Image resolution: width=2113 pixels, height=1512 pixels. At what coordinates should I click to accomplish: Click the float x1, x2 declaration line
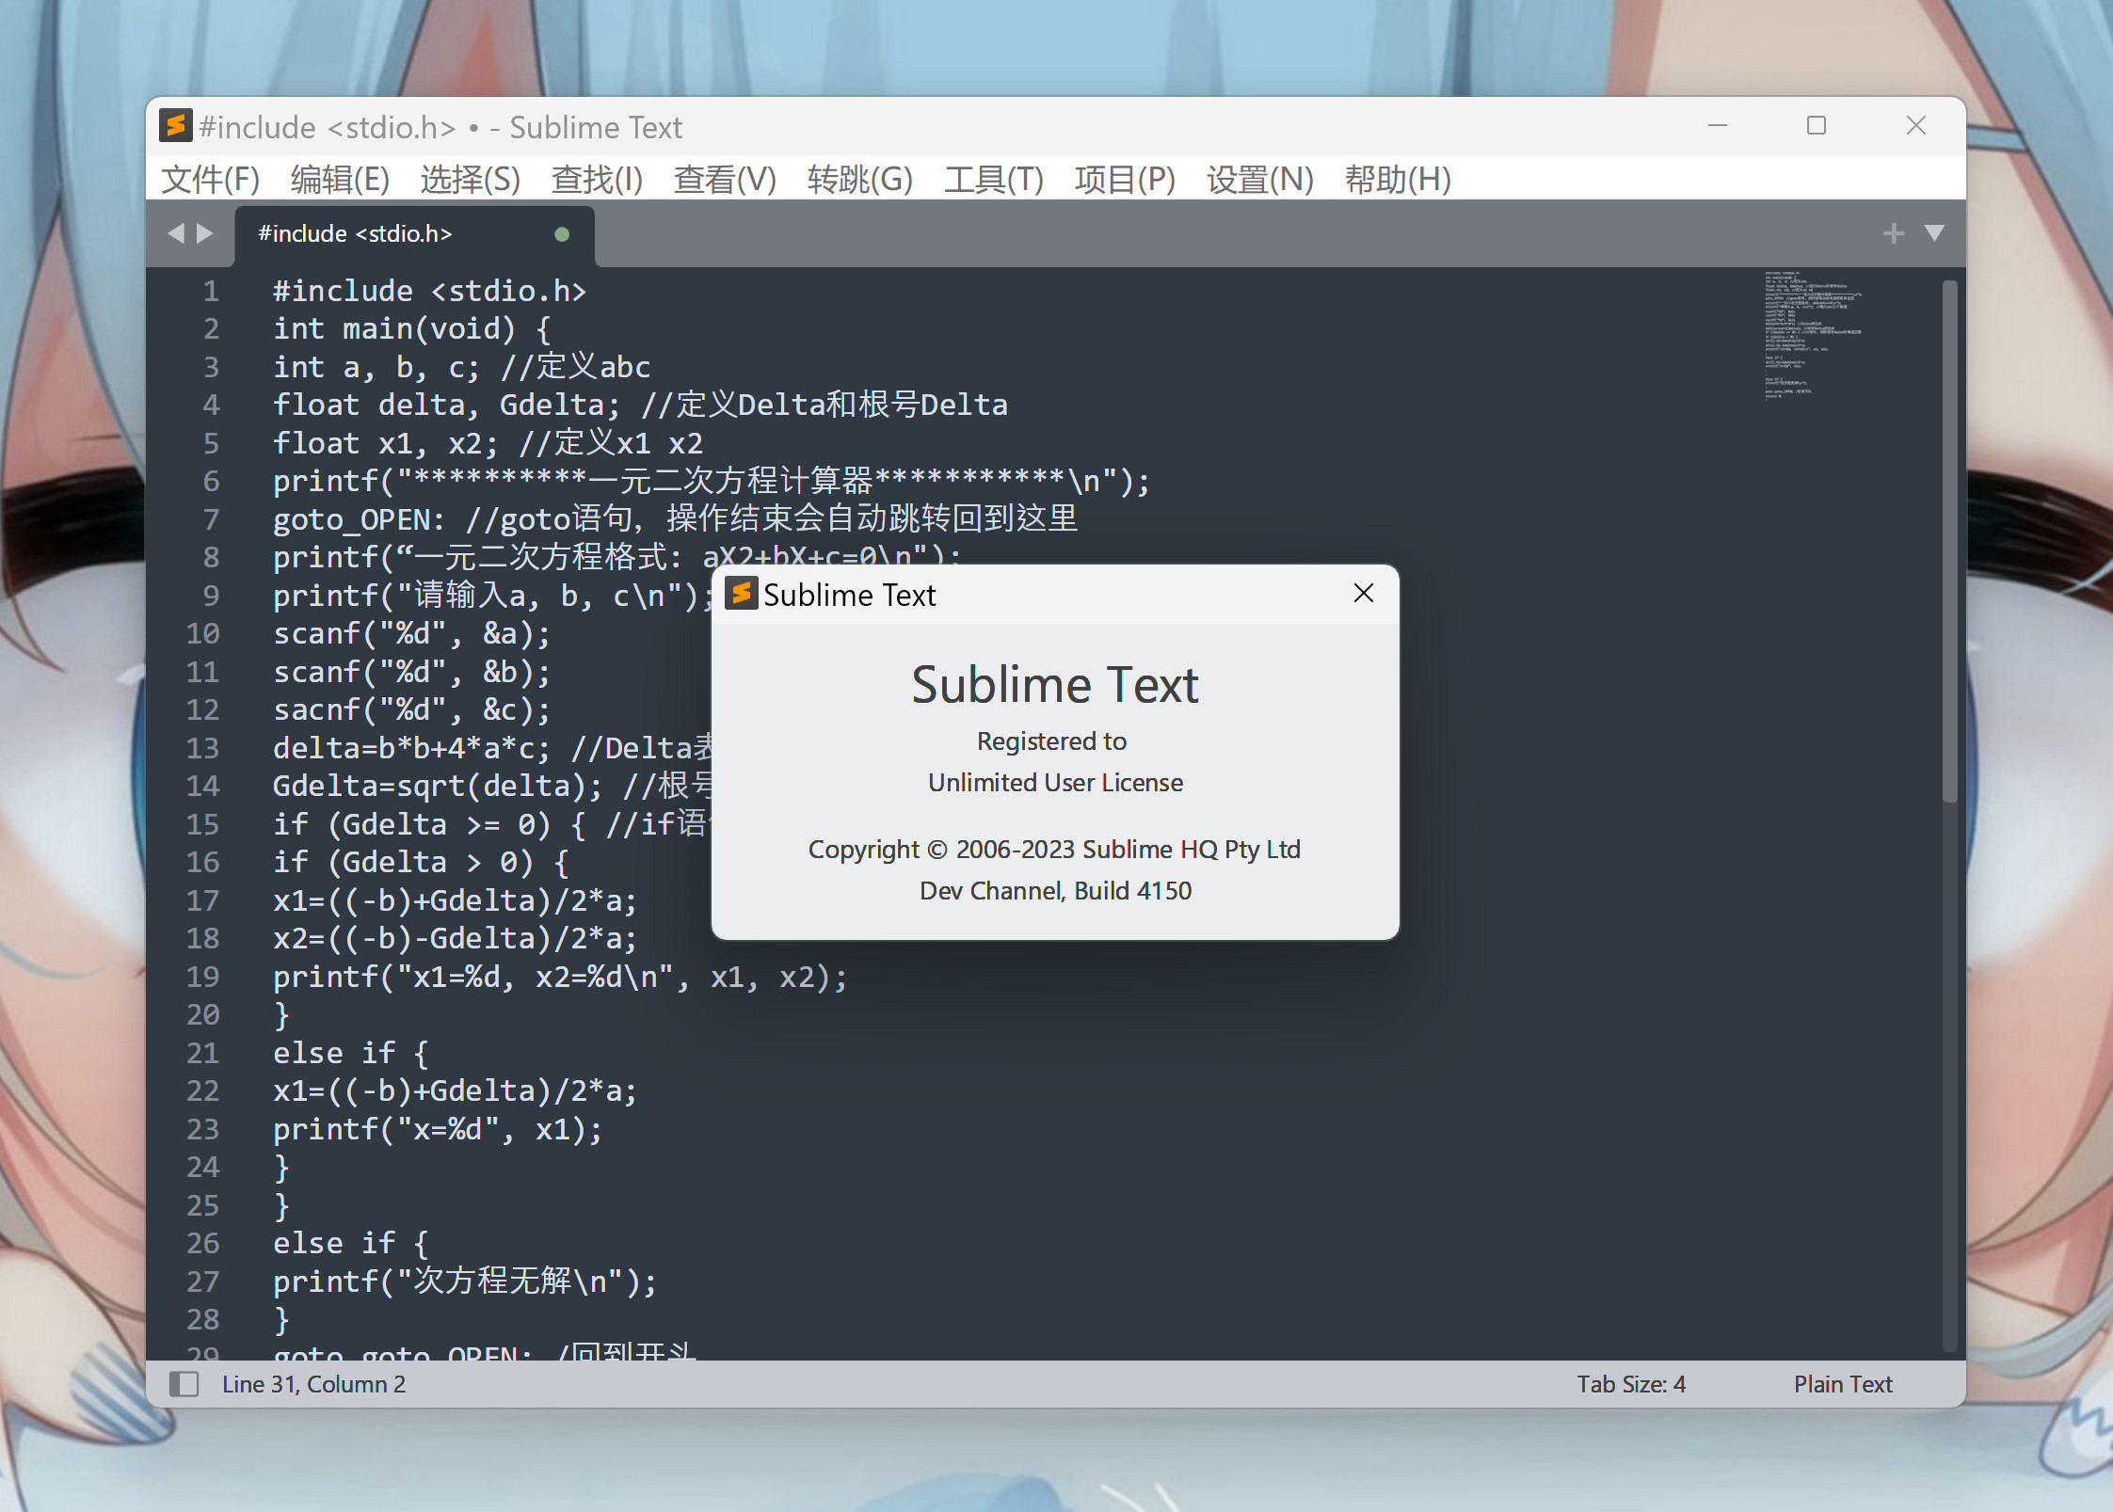[x=488, y=443]
